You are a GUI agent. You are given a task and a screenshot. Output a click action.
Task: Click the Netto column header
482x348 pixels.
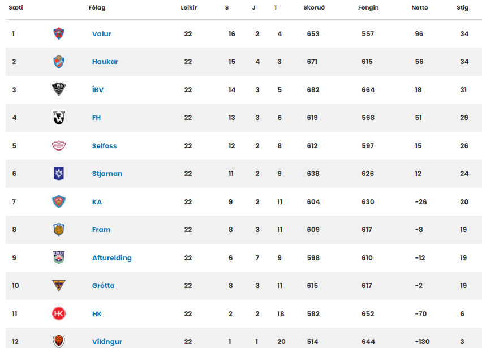pos(420,8)
